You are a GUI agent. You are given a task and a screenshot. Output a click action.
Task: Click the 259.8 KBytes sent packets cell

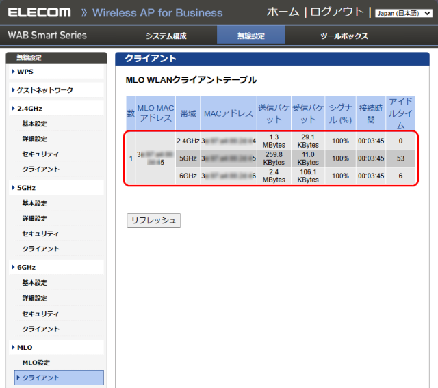(274, 158)
